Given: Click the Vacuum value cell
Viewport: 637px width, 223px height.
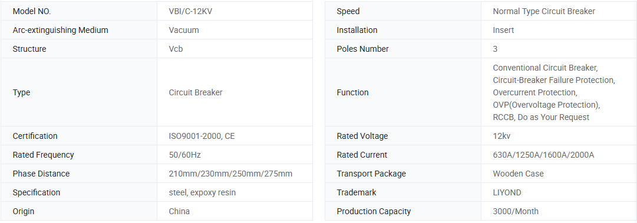Looking at the screenshot, I should (235, 30).
